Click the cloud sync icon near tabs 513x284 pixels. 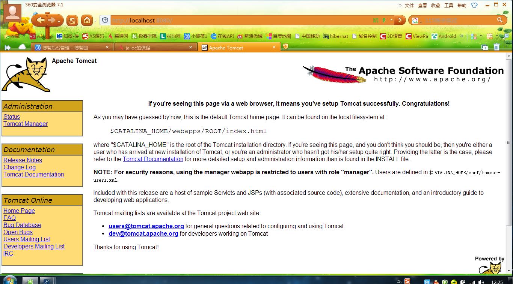(x=22, y=47)
